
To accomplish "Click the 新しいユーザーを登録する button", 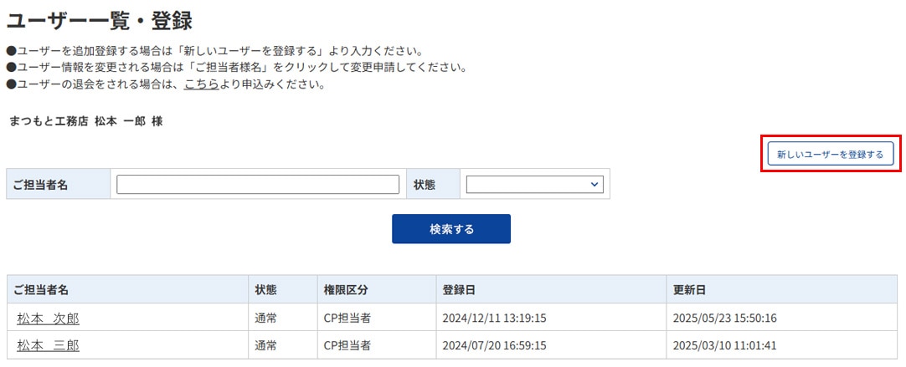I will pos(830,154).
